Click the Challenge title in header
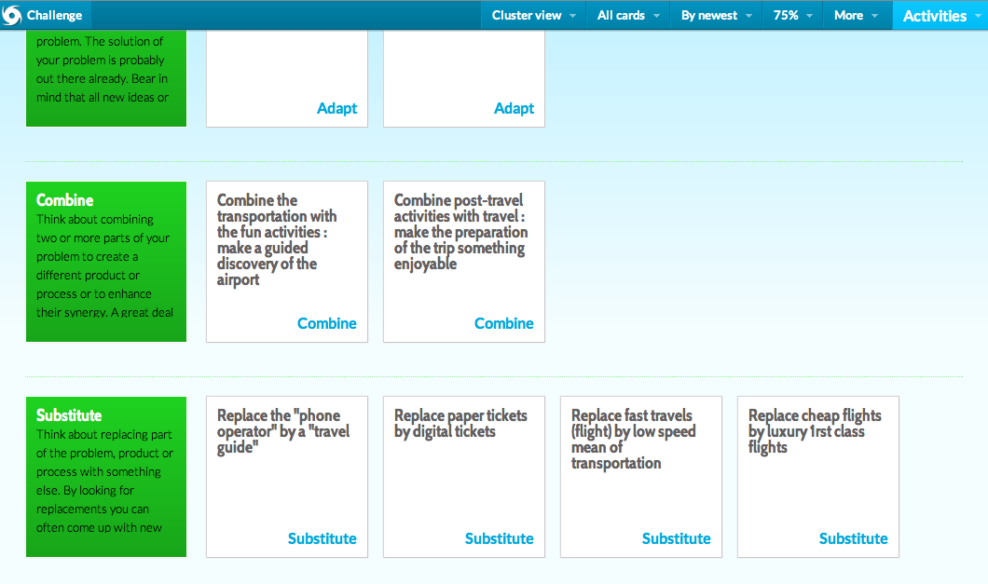The width and height of the screenshot is (988, 584). (x=54, y=15)
